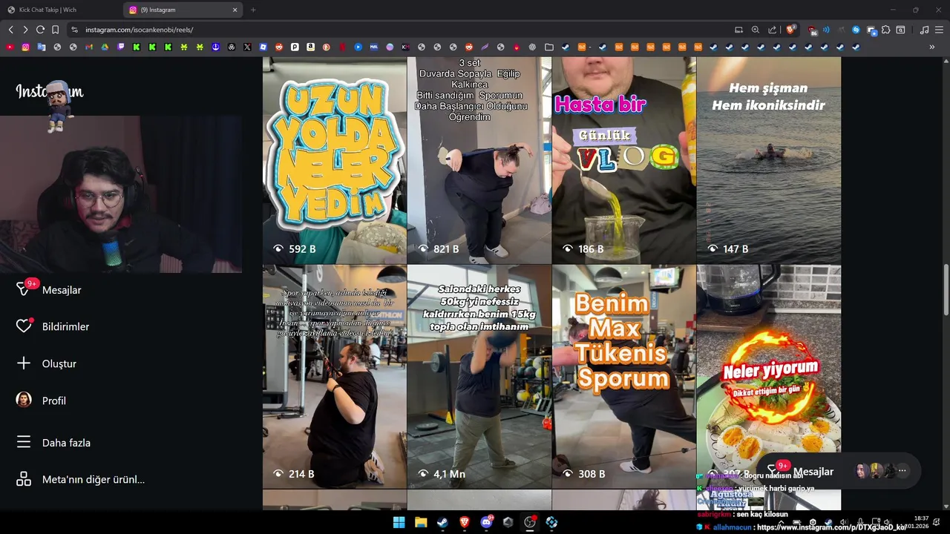Click the instagram.com address bar

[x=401, y=30]
